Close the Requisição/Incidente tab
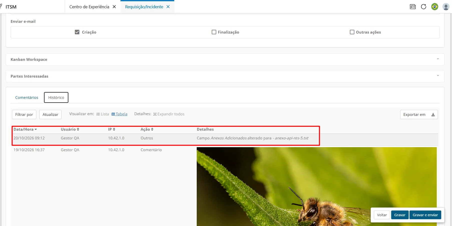Screen dimensions: 452x226 [x=168, y=7]
